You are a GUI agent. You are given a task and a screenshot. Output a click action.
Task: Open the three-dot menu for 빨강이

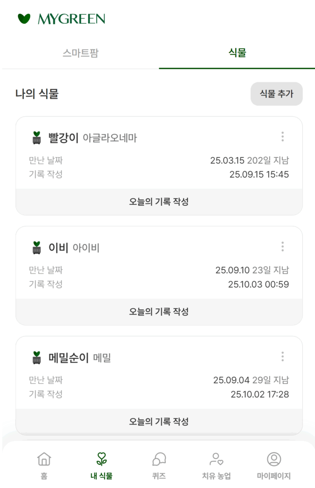click(282, 137)
